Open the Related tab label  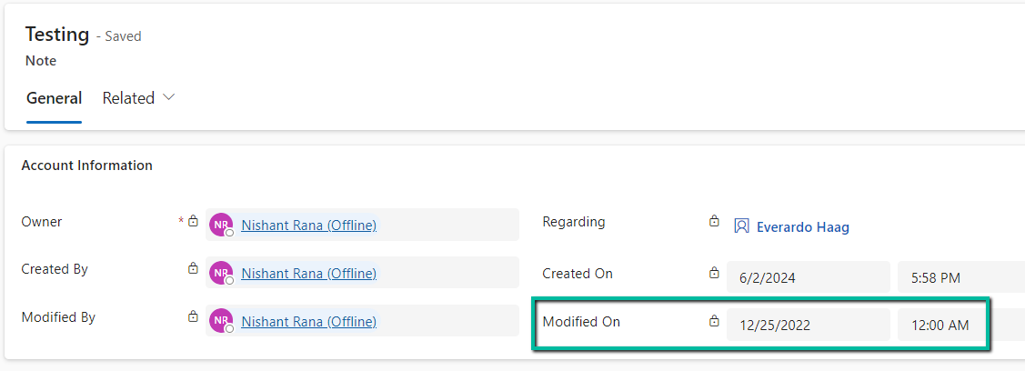pyautogui.click(x=128, y=98)
